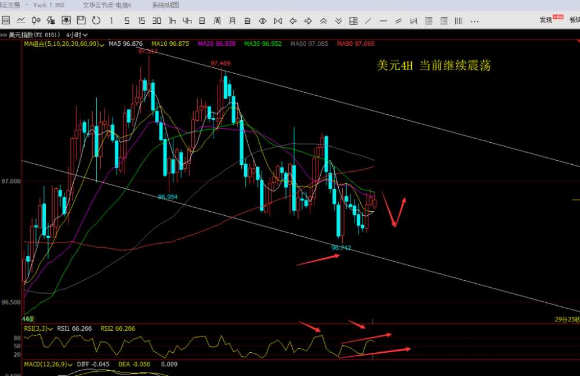
Task: Click the MA60 97.085 value label
Action: (x=309, y=44)
